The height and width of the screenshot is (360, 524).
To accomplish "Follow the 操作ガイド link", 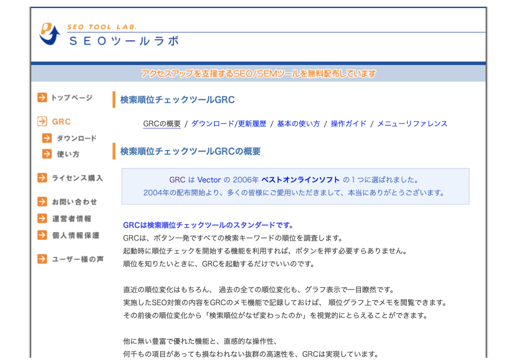I will [x=348, y=124].
